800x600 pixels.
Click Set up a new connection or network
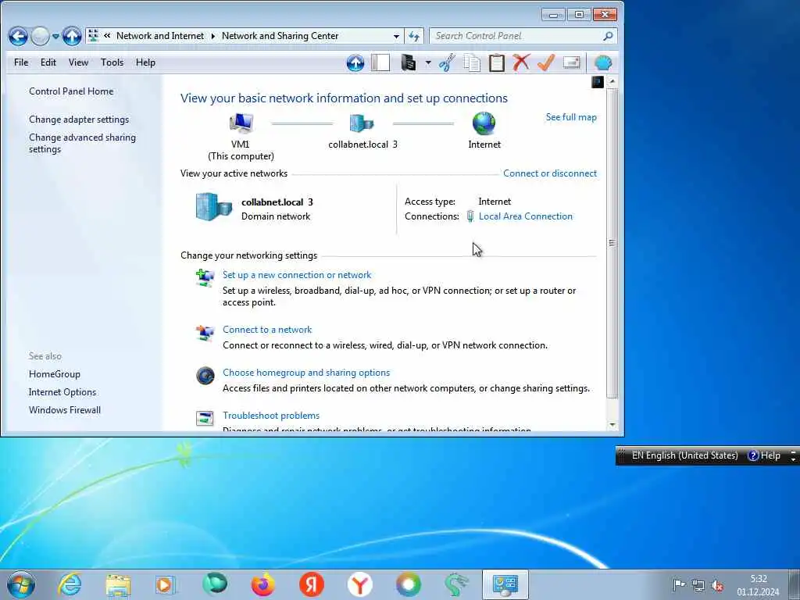pos(296,275)
